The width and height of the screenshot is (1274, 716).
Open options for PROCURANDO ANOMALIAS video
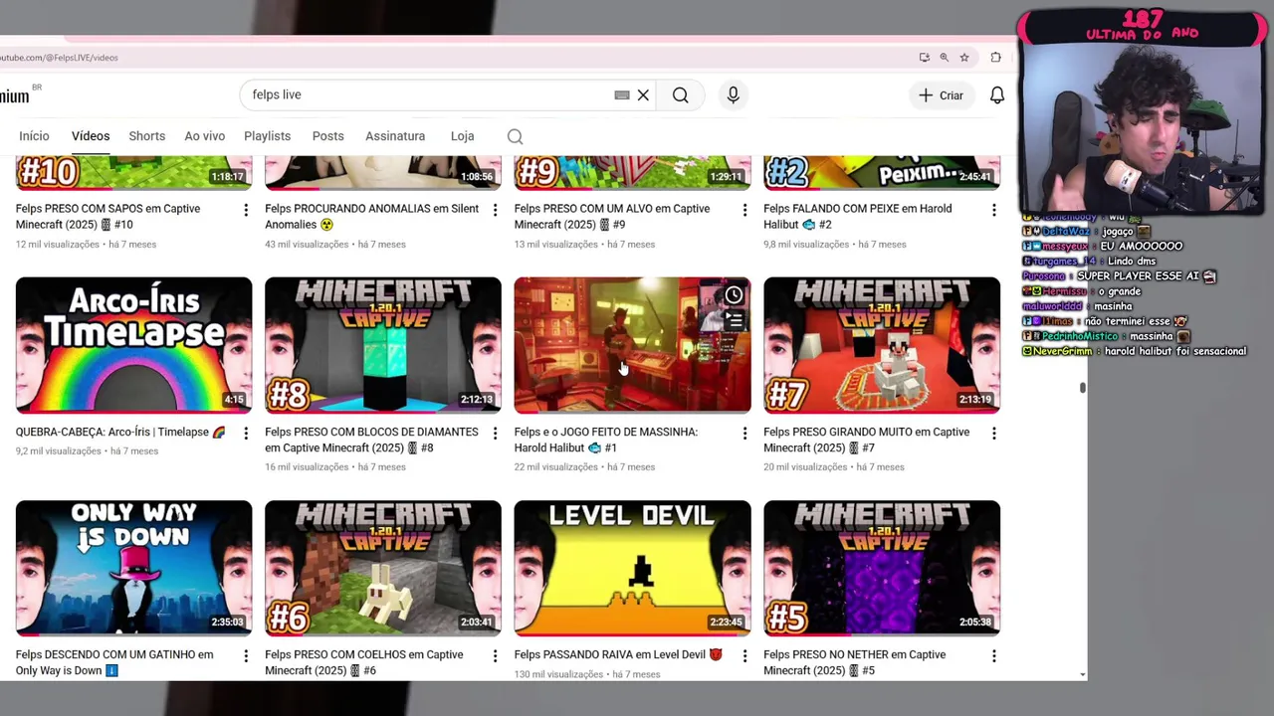click(x=495, y=210)
